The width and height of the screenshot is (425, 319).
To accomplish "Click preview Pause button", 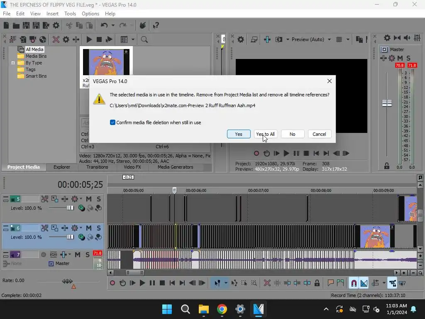I will click(296, 153).
